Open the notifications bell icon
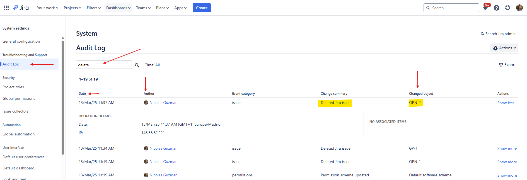527x180 pixels. [485, 8]
